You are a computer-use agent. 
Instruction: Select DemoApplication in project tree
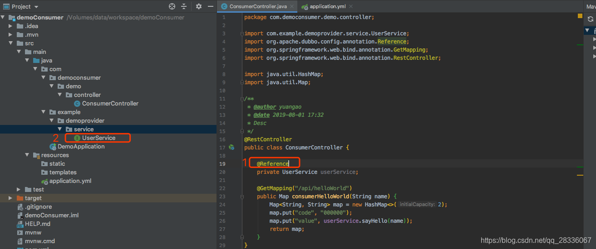coord(81,147)
